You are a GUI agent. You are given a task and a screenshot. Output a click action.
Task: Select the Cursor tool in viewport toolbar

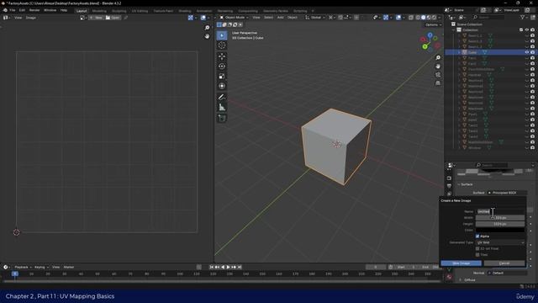coord(222,45)
